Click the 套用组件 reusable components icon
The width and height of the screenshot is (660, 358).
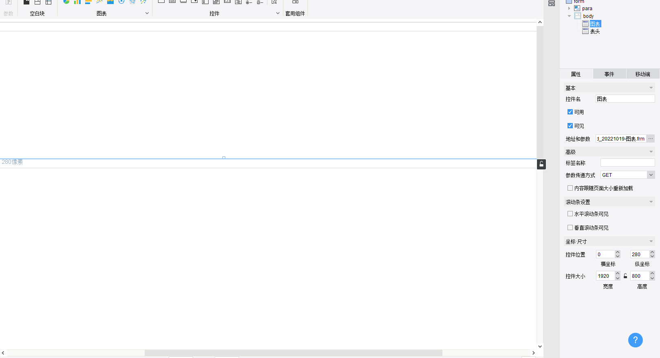click(295, 2)
